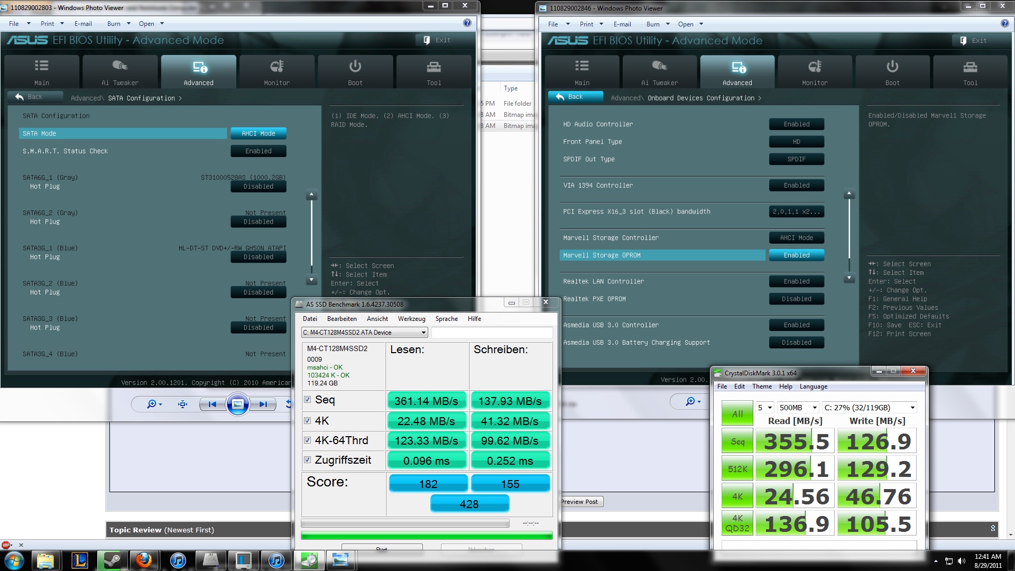This screenshot has width=1015, height=571.
Task: Go to next photo in left Photo Viewer
Action: pos(263,404)
